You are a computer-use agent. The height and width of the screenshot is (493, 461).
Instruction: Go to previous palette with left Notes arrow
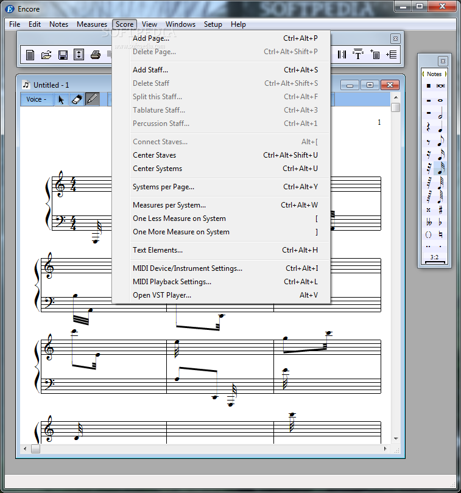point(423,74)
